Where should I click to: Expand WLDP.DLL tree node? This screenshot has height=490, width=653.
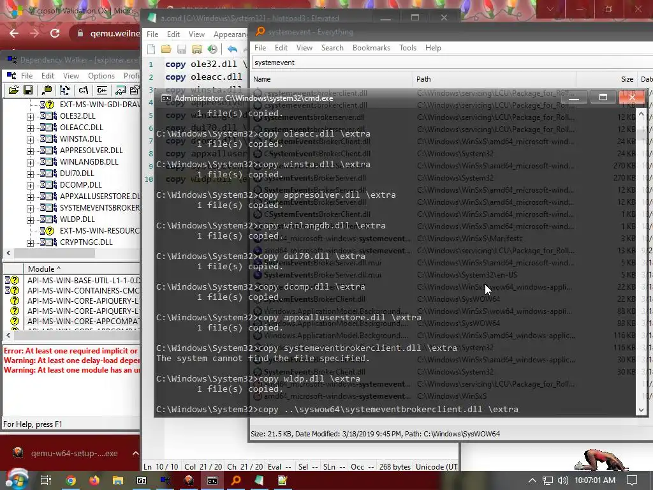point(30,220)
